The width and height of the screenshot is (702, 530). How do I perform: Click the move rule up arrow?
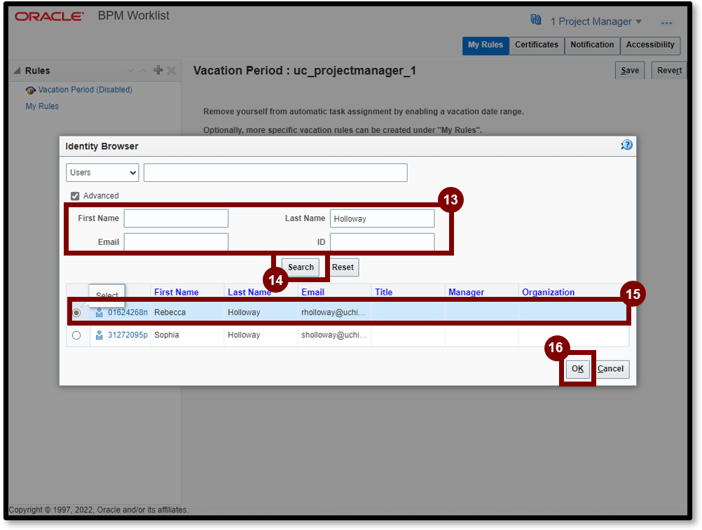pyautogui.click(x=143, y=71)
